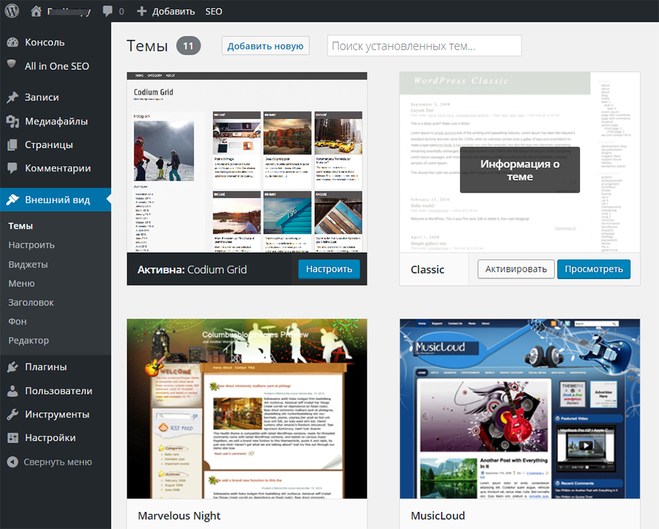Screen dimensions: 659x529
Task: Open the MusicLoud theme thumbnail
Action: point(519,409)
